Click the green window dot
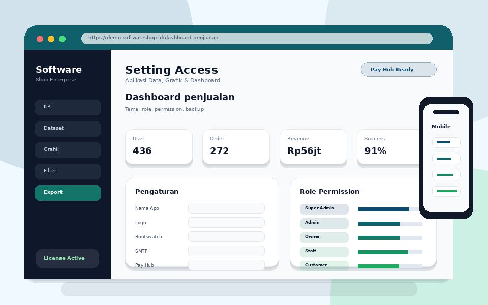Image resolution: width=488 pixels, height=305 pixels. click(62, 39)
